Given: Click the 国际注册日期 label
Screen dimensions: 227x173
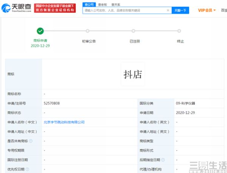Looking at the screenshot, I should 17,160.
